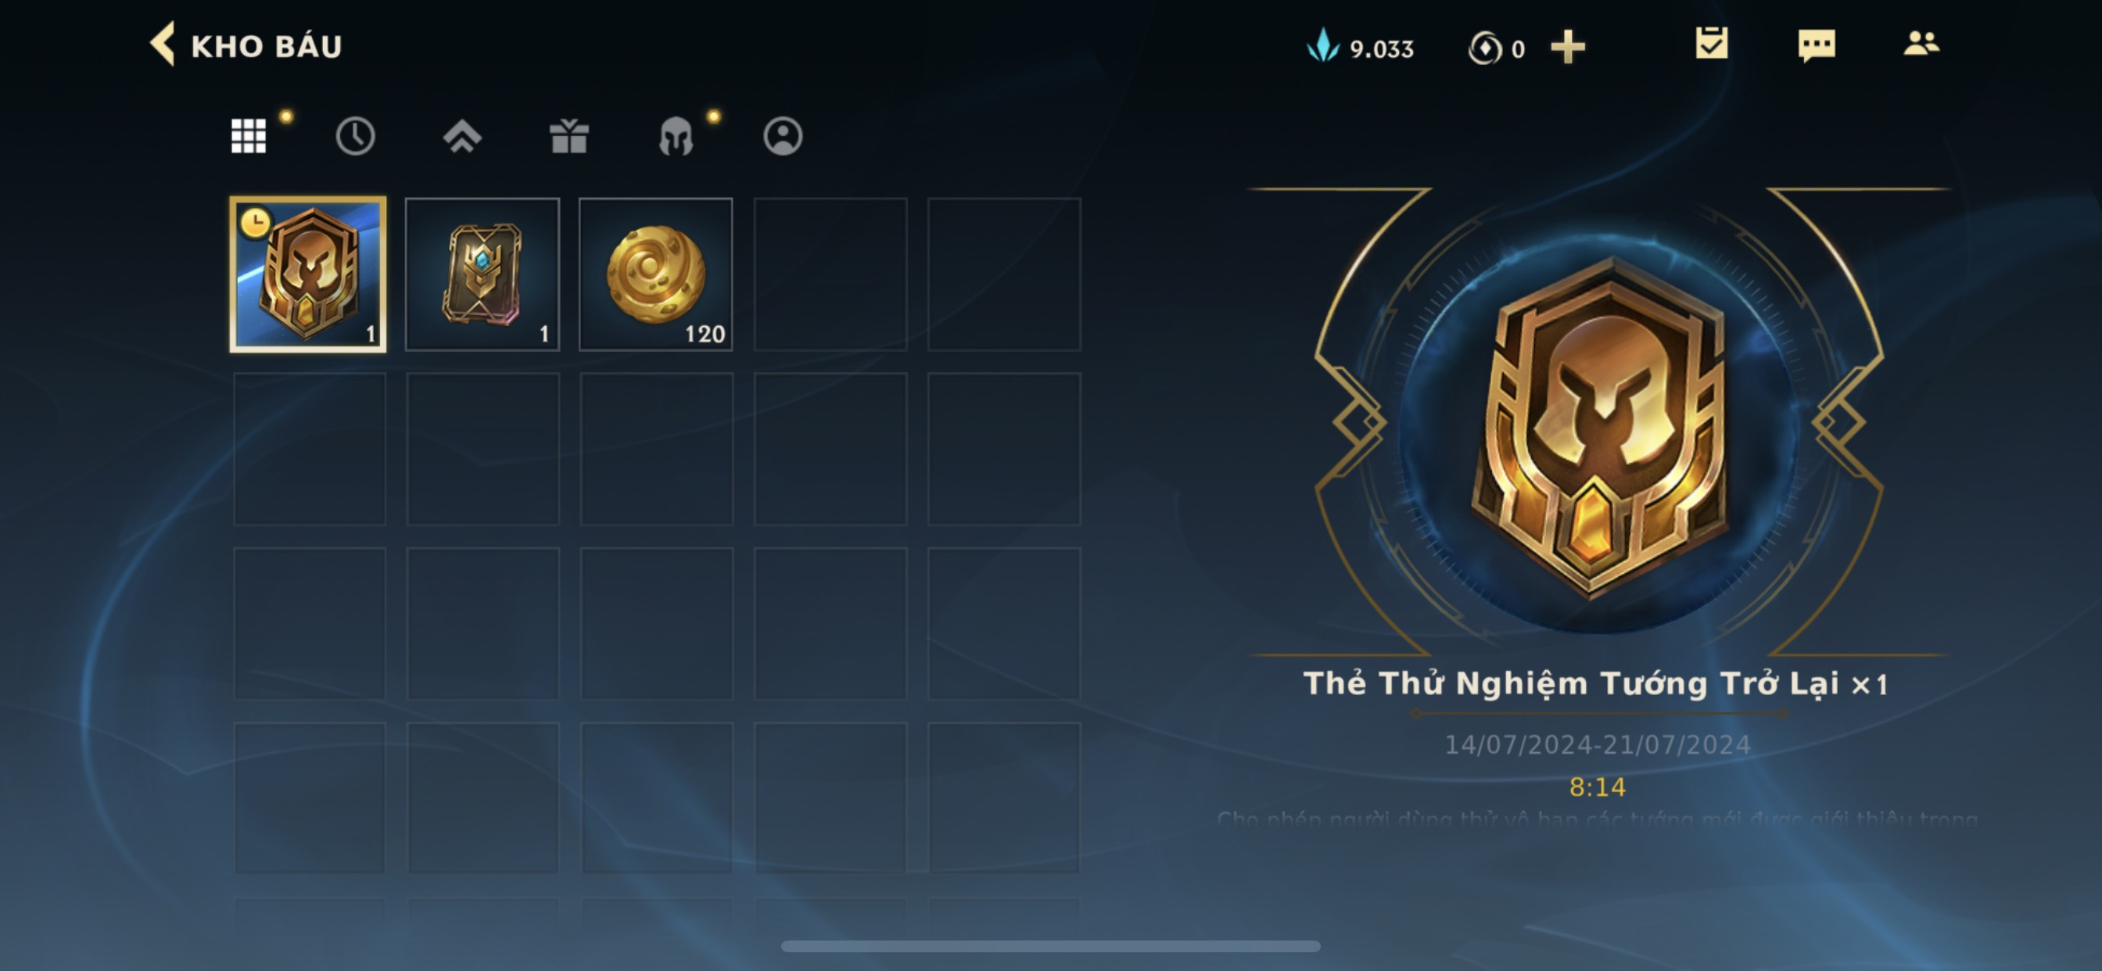Tap the Wild Core currency counter
The width and height of the screenshot is (2102, 971).
(1496, 48)
